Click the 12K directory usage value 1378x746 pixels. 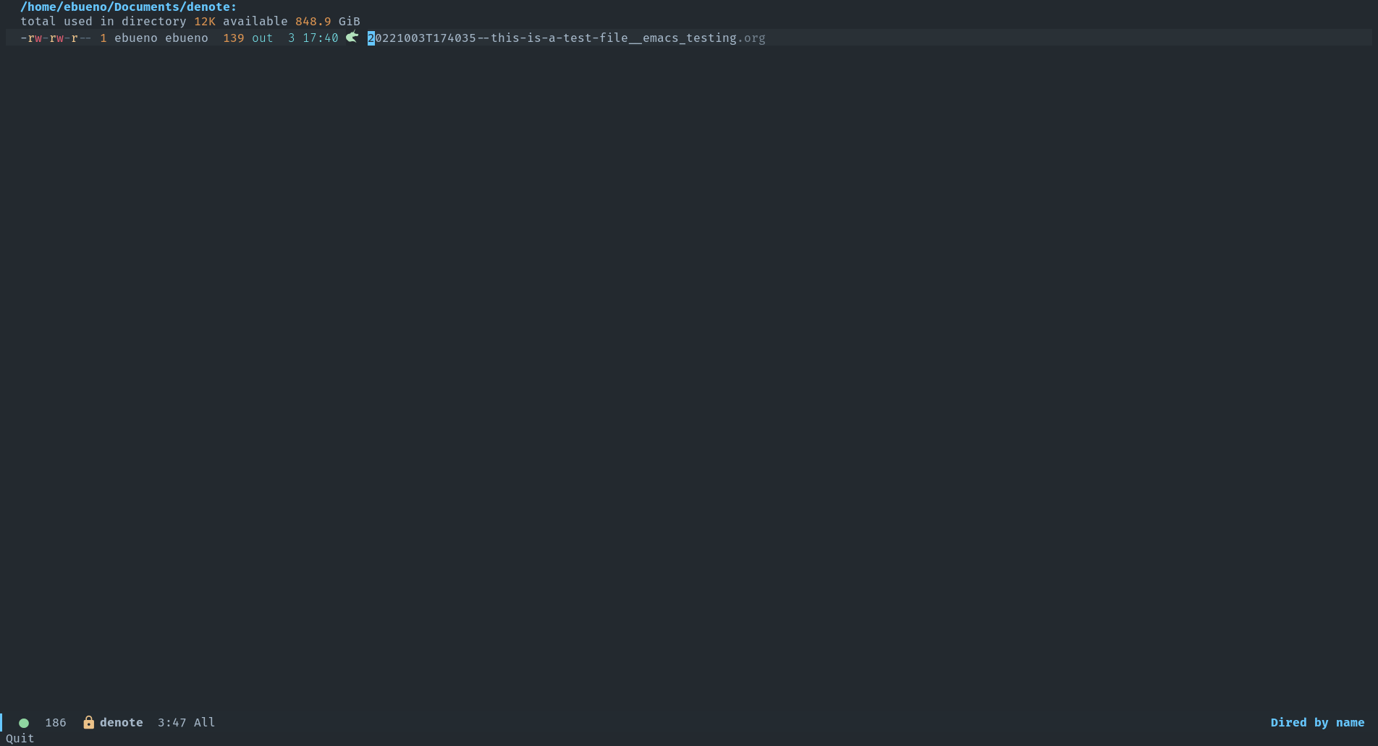coord(204,22)
